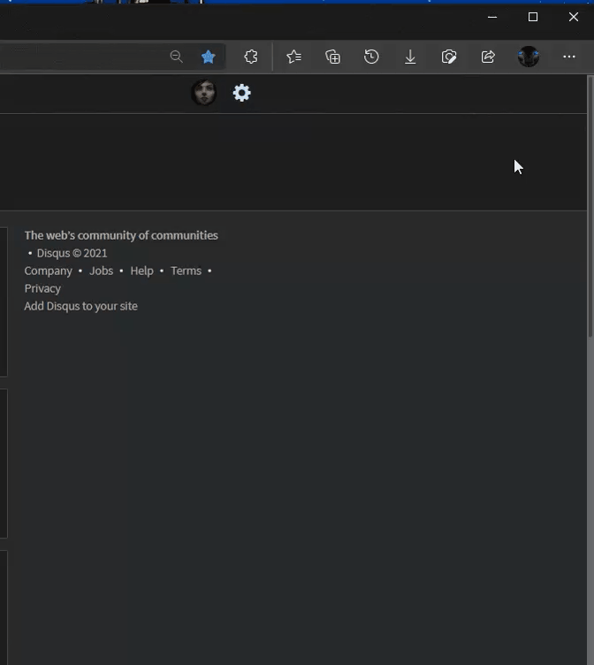Open the Settings and more ellipsis menu

tap(568, 57)
